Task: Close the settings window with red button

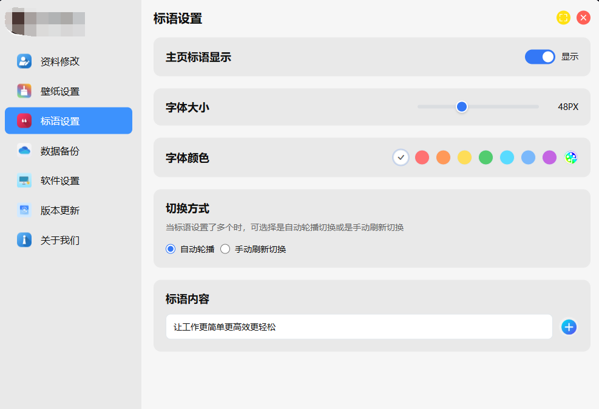Action: 583,18
